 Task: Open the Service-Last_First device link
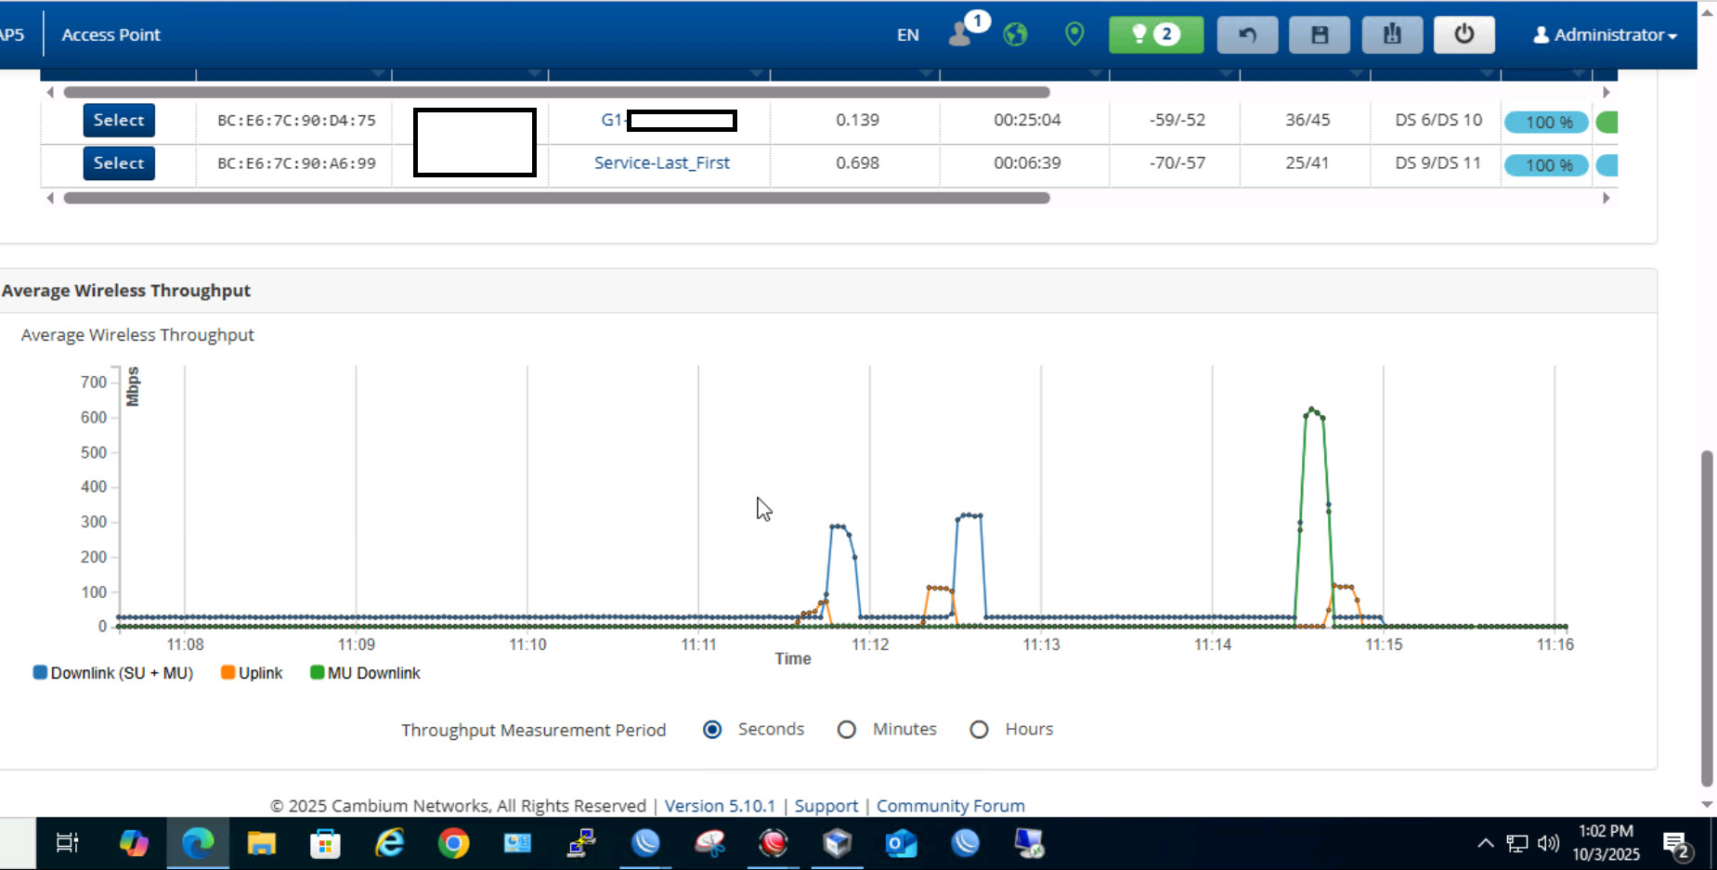(x=661, y=163)
